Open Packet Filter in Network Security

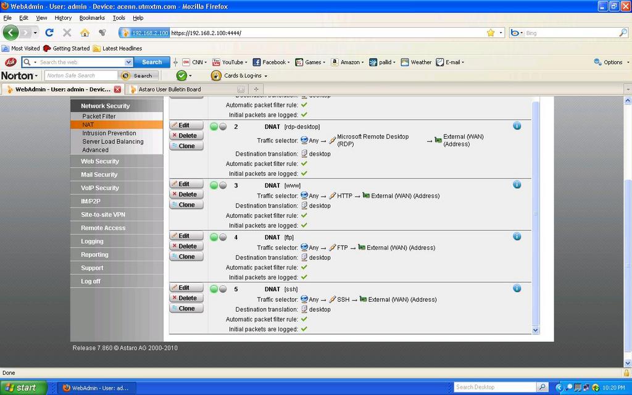[99, 116]
